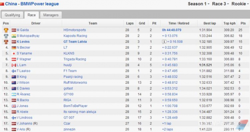Viewport: 250px width, 132px height.
Task: Open the HSmotorsports team link
Action: (75, 30)
